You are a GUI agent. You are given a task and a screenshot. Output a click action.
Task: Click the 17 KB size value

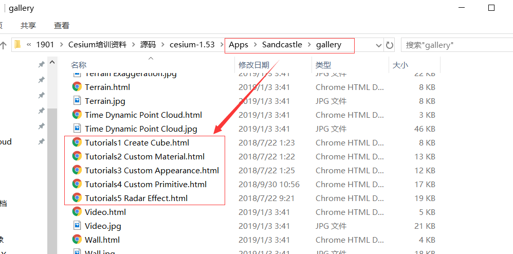pyautogui.click(x=425, y=184)
